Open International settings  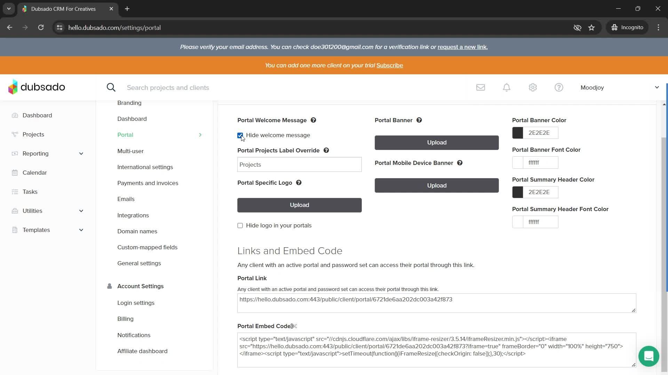[145, 167]
